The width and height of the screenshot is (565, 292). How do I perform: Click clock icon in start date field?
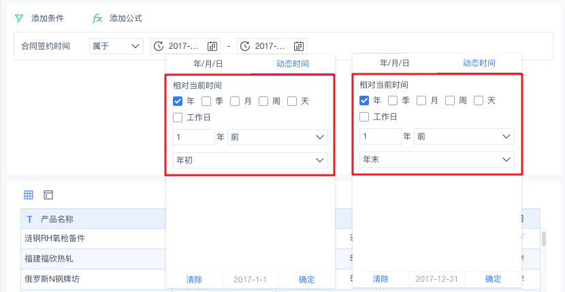159,46
